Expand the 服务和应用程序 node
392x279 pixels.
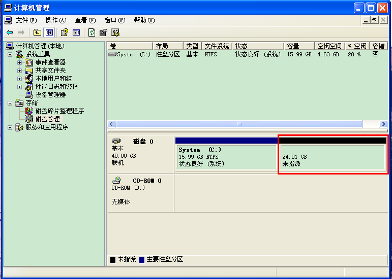(x=10, y=127)
